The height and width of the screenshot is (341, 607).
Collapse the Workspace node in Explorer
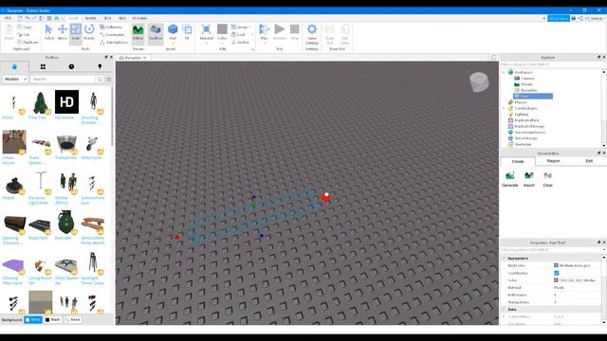504,72
